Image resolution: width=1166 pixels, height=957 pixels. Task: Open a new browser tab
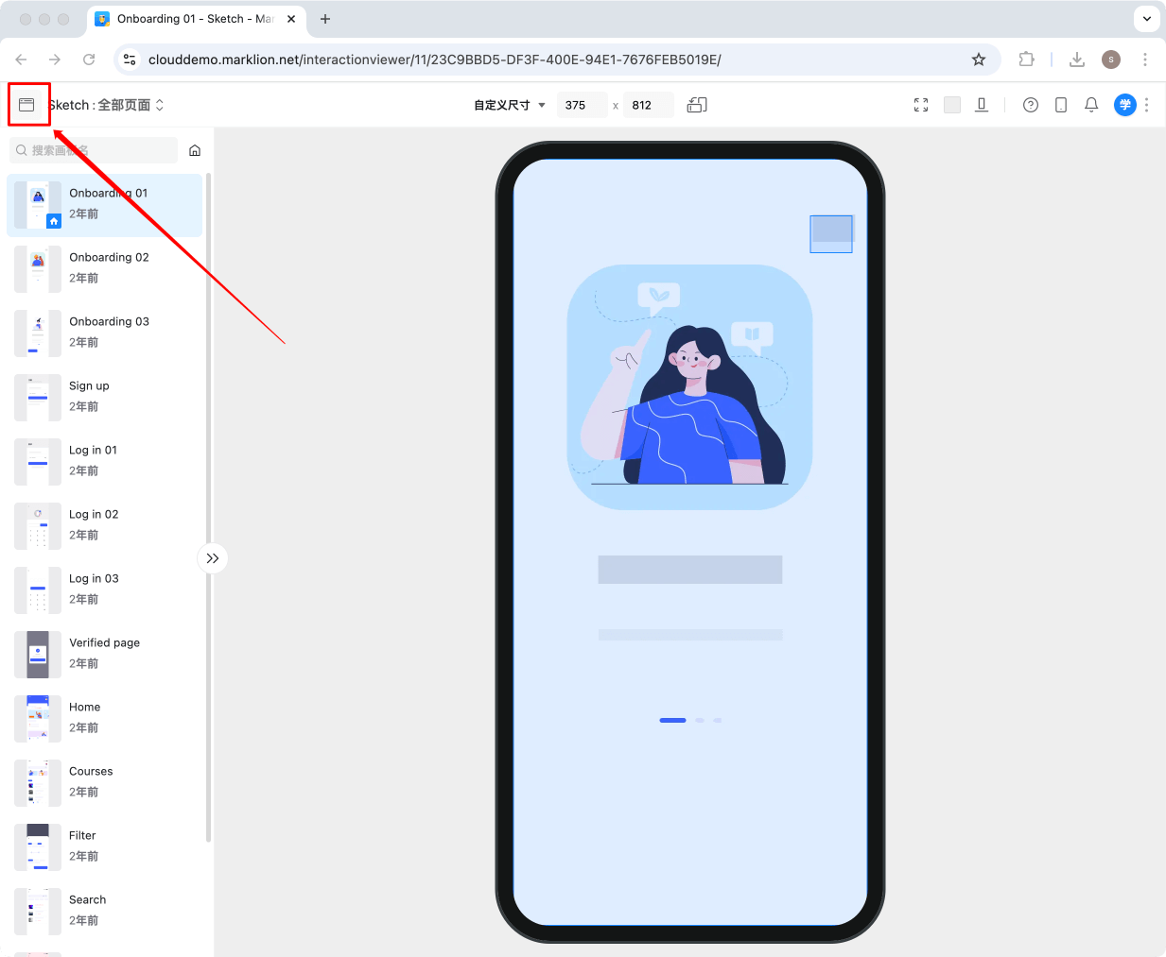[x=325, y=18]
